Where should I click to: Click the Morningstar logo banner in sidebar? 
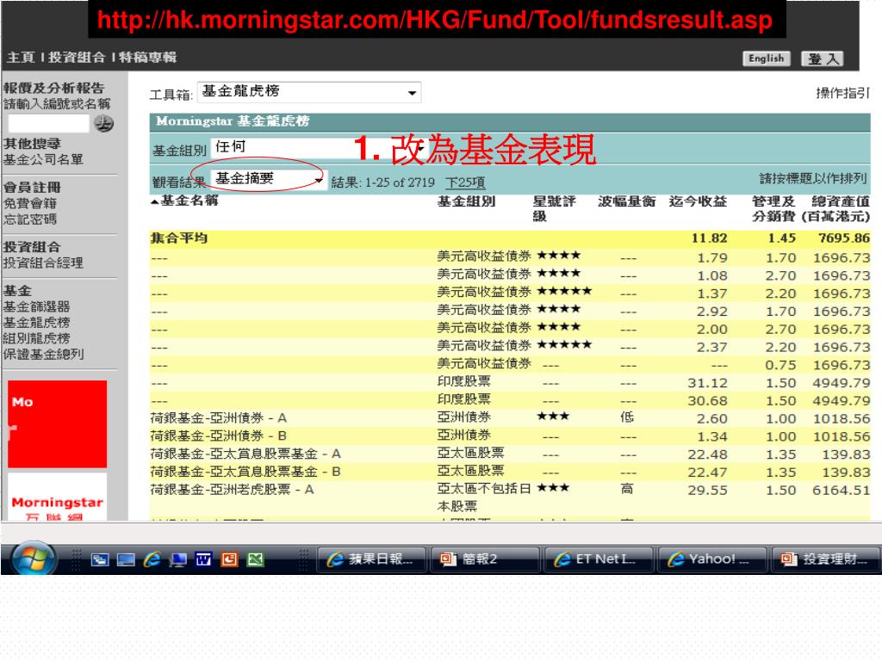tap(57, 497)
